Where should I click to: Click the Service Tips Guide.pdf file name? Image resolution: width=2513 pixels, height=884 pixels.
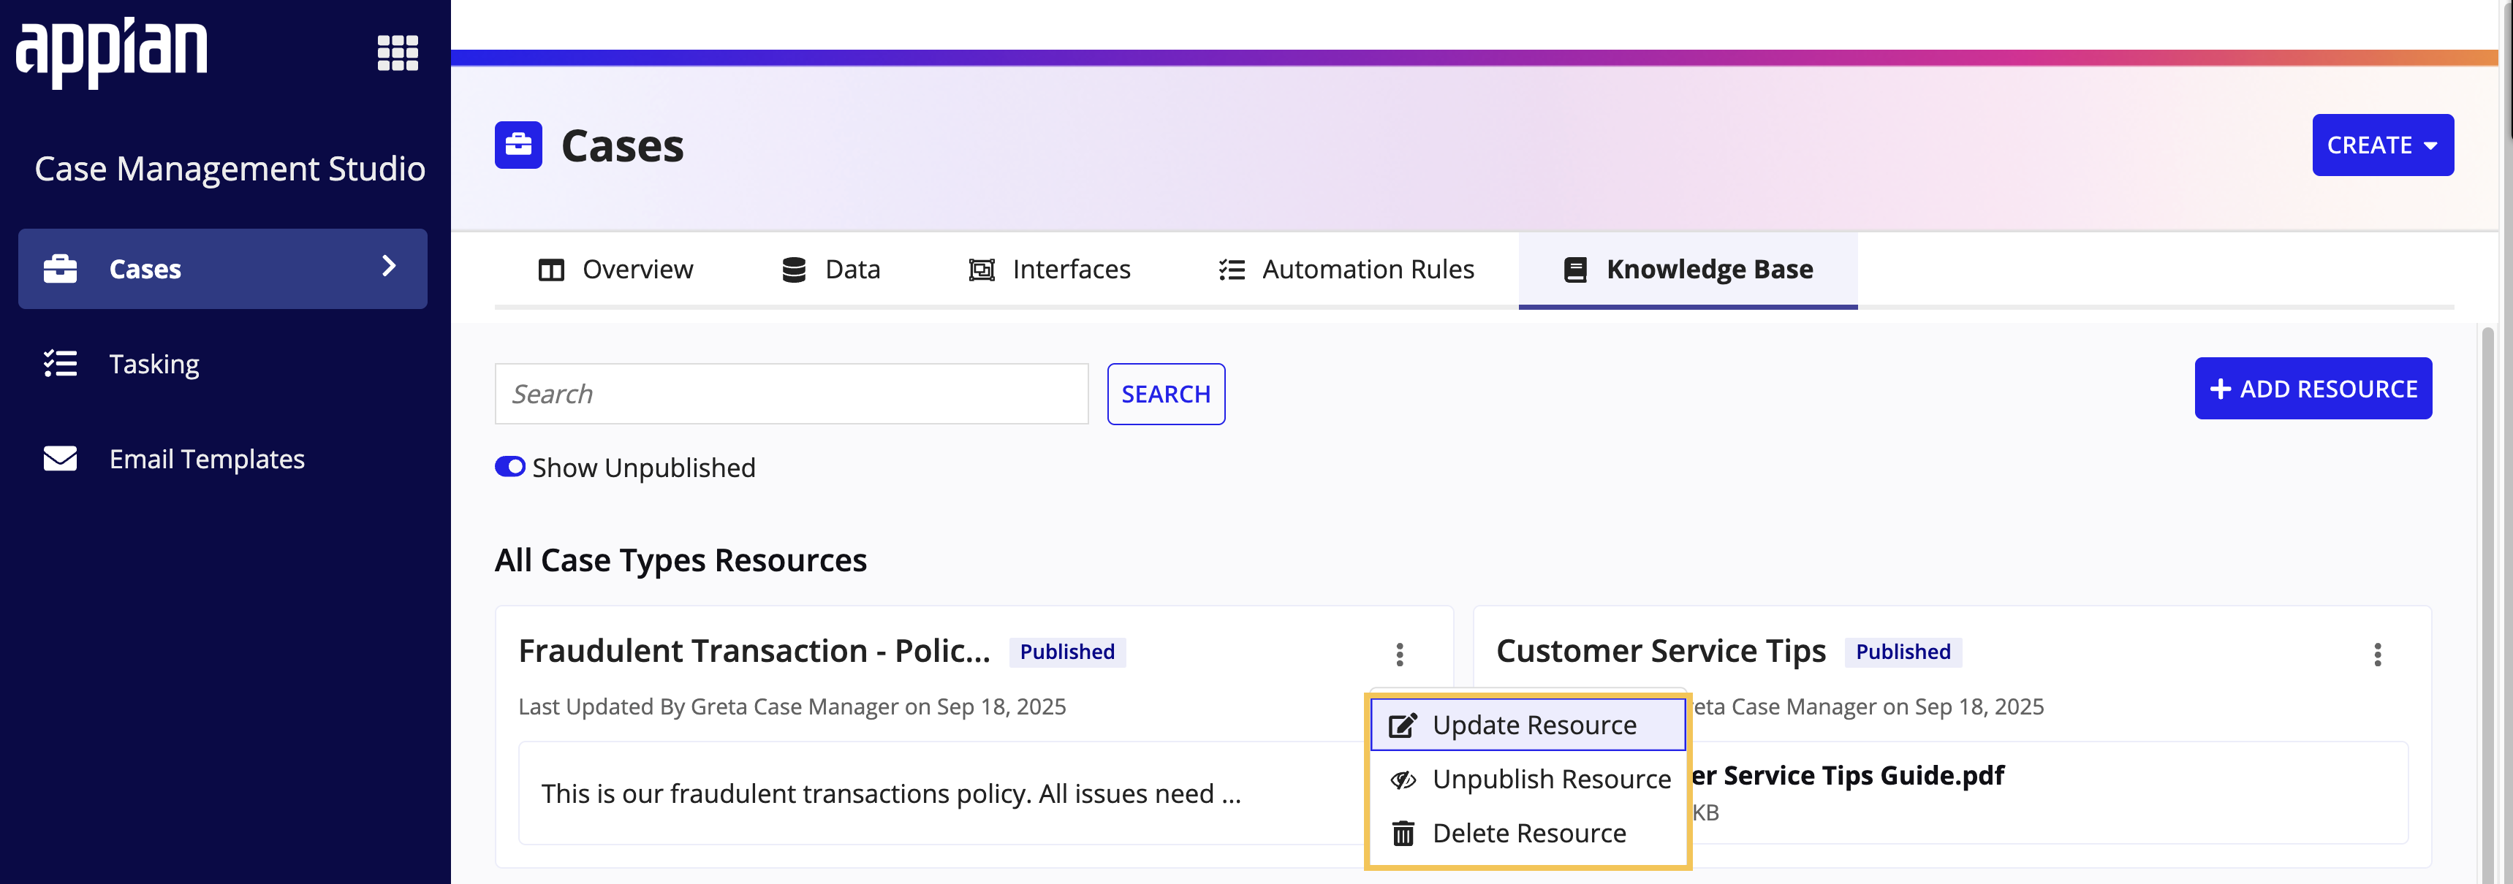pos(1848,776)
